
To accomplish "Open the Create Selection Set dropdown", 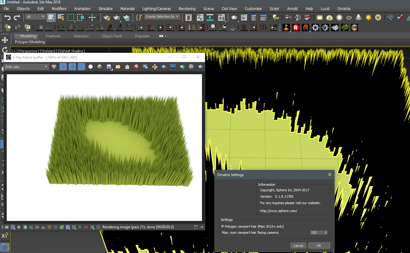I will tap(162, 17).
